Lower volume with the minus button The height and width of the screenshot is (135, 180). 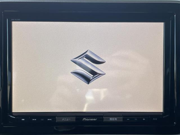[x=128, y=119]
